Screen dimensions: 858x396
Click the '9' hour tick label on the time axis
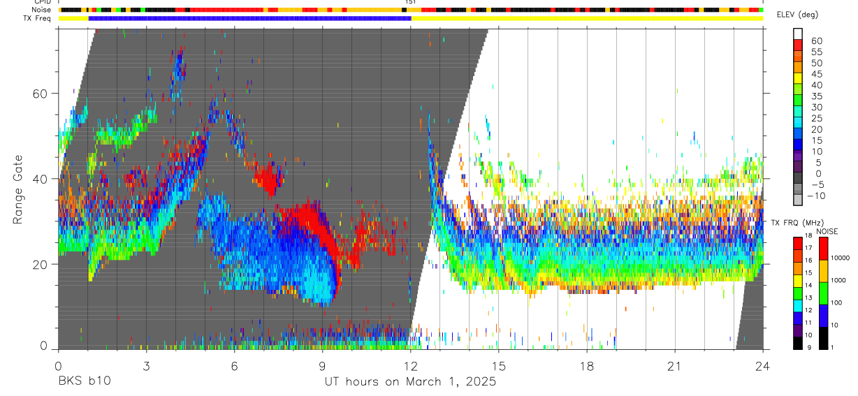click(322, 366)
